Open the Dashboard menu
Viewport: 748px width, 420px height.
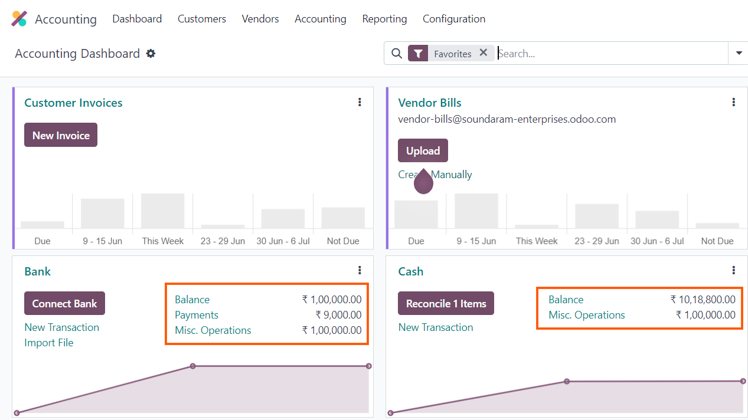pos(137,19)
